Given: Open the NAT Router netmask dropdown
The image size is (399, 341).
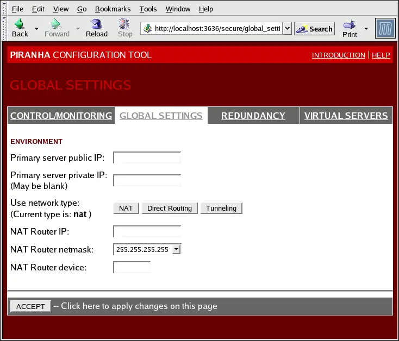Looking at the screenshot, I should (x=176, y=249).
